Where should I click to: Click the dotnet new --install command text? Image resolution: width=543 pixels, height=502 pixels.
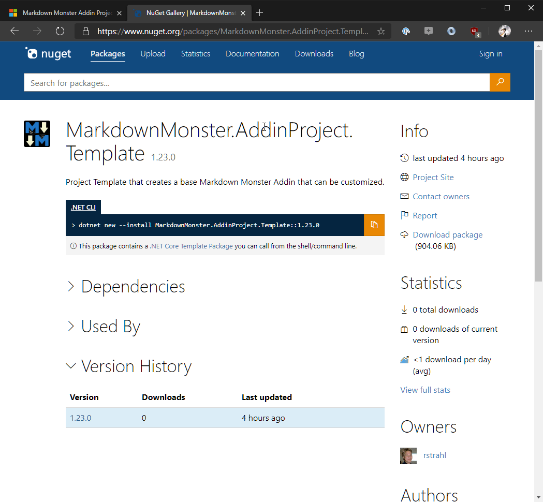[x=199, y=225]
